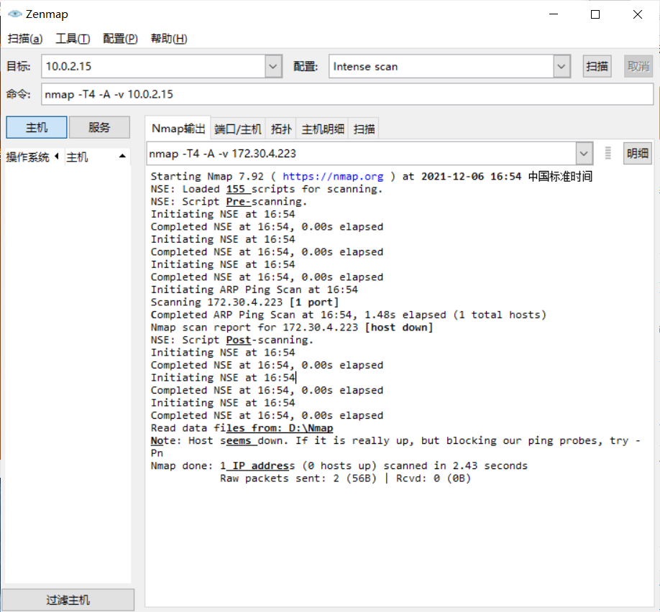660x612 pixels.
Task: Minimize the Zenmap window
Action: click(554, 14)
